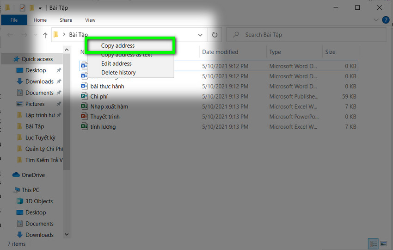The width and height of the screenshot is (393, 250).
Task: Select Quick access in navigation pane
Action: [37, 59]
